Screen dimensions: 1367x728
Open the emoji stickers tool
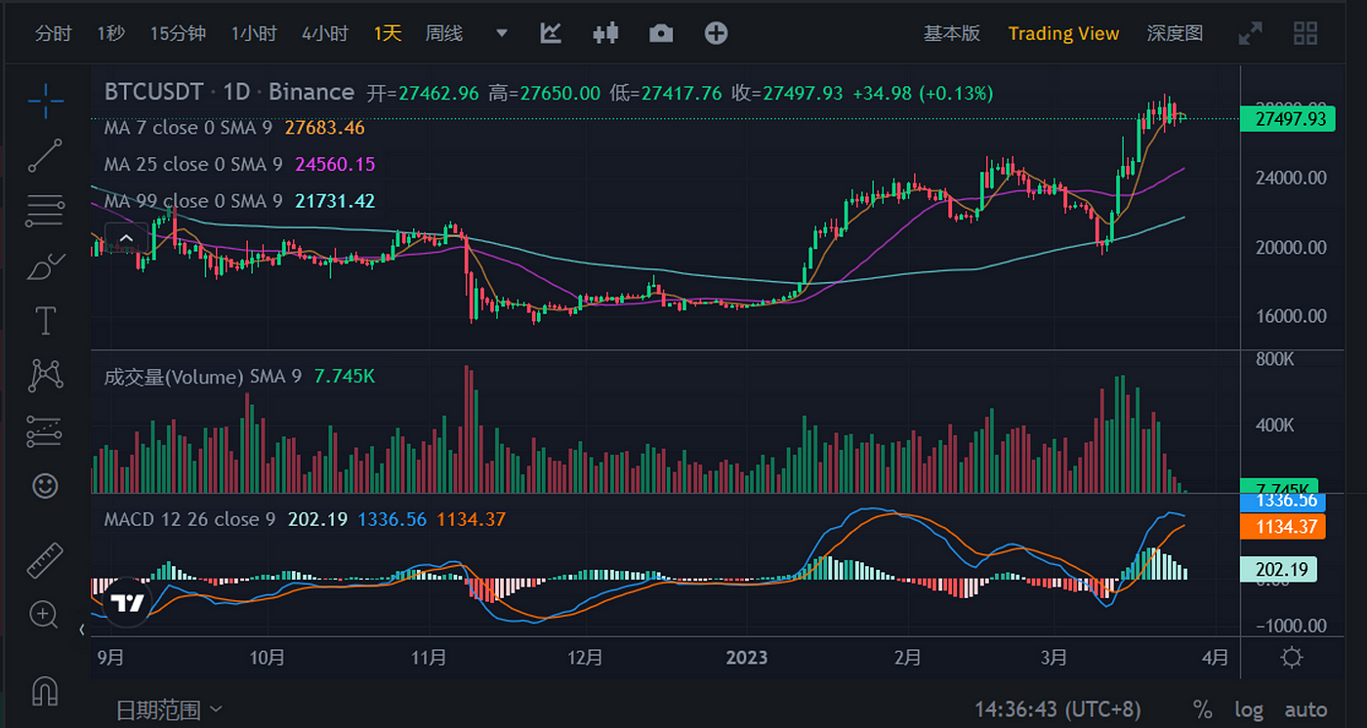click(45, 486)
